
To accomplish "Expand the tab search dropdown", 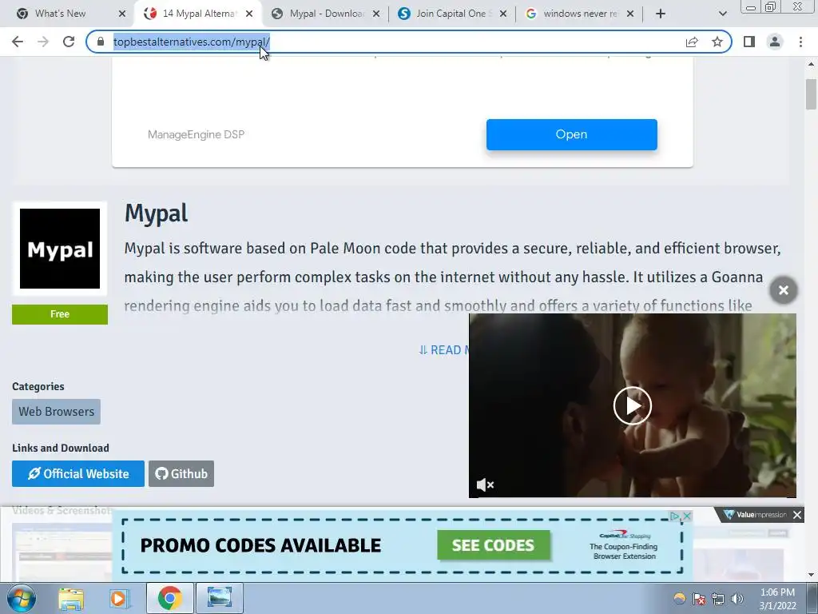I will point(722,14).
